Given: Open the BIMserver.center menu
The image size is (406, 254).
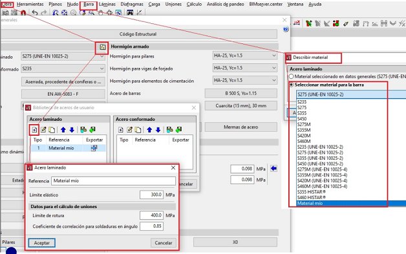Looking at the screenshot, I should 266,5.
